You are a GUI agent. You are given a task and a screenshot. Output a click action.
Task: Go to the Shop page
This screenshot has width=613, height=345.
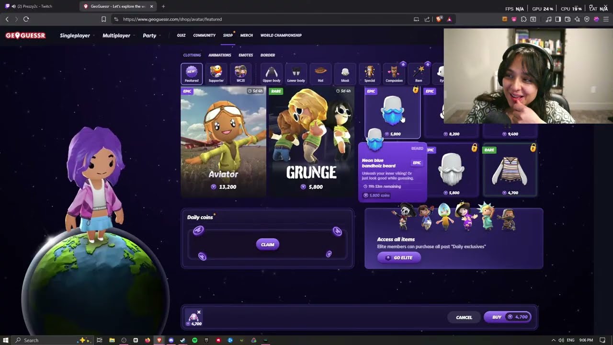pyautogui.click(x=228, y=35)
